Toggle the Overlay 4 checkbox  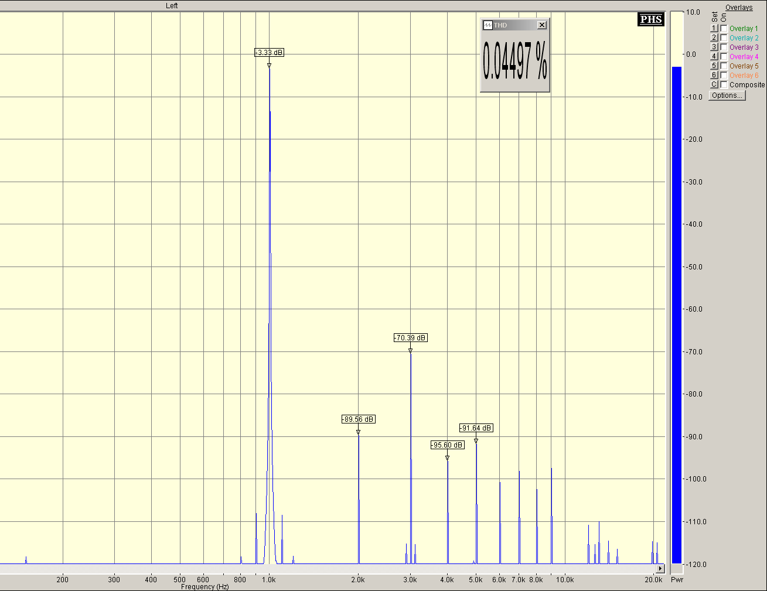(724, 56)
